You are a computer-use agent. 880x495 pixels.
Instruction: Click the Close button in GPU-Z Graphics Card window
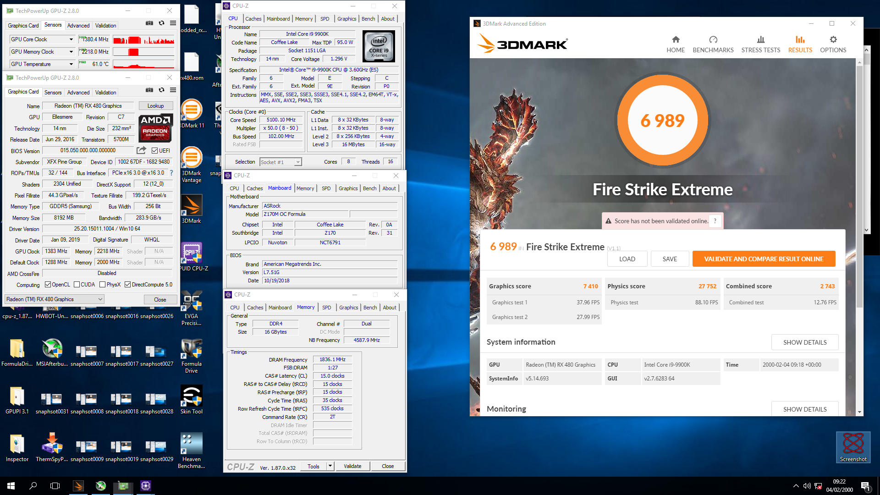click(x=160, y=300)
